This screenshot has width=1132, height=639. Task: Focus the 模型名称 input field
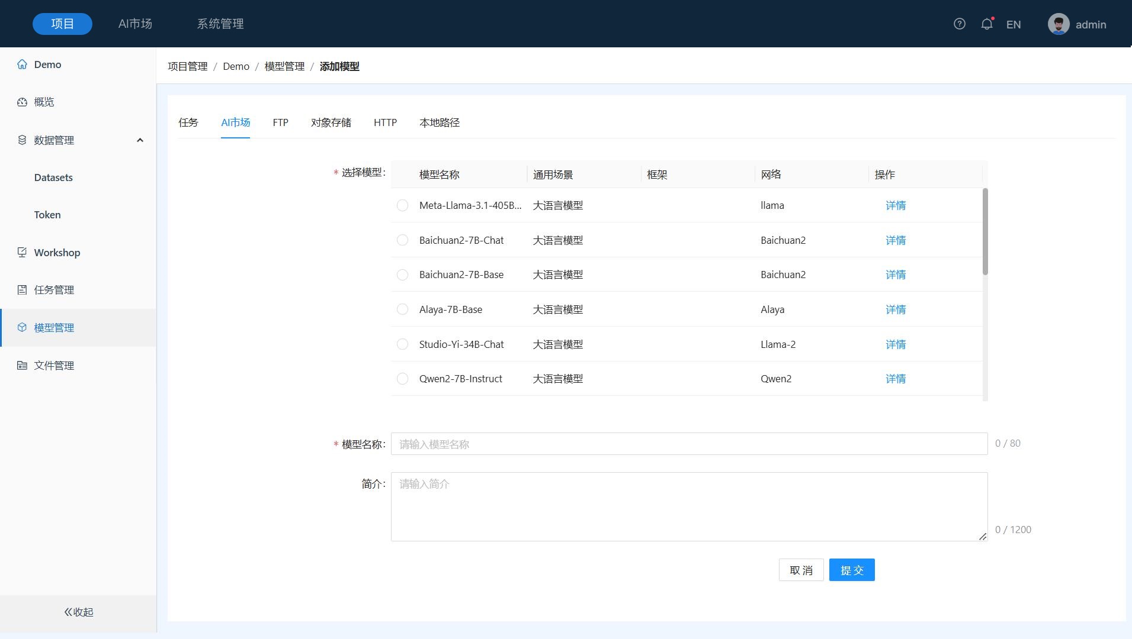688,444
